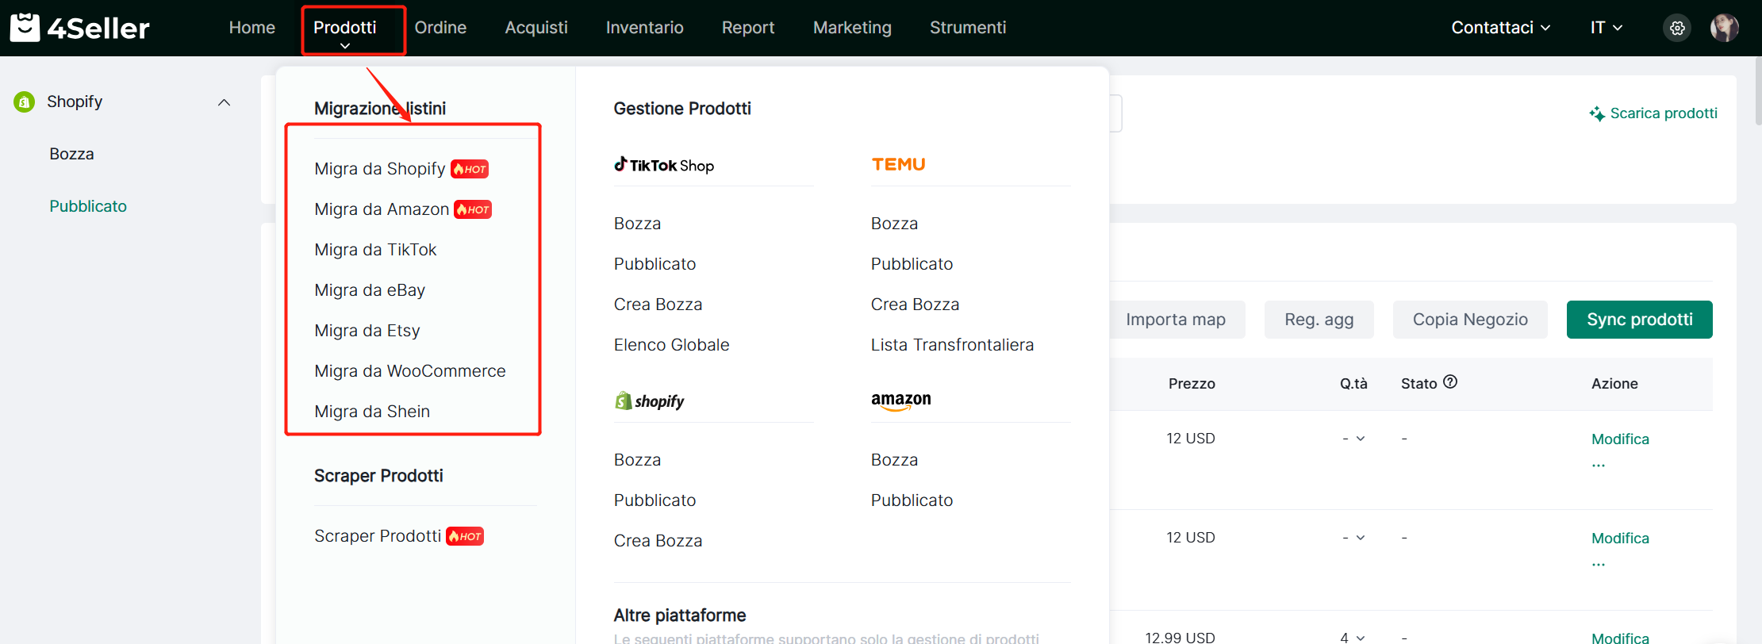Screen dimensions: 1762x644
Task: Click Modifica in first 12 USD row
Action: coord(1620,439)
